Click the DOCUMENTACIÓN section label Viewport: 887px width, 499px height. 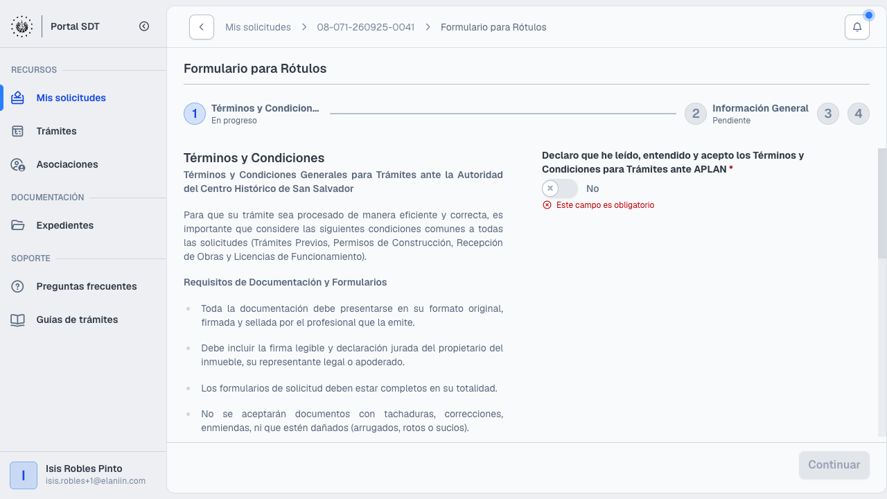click(x=48, y=198)
